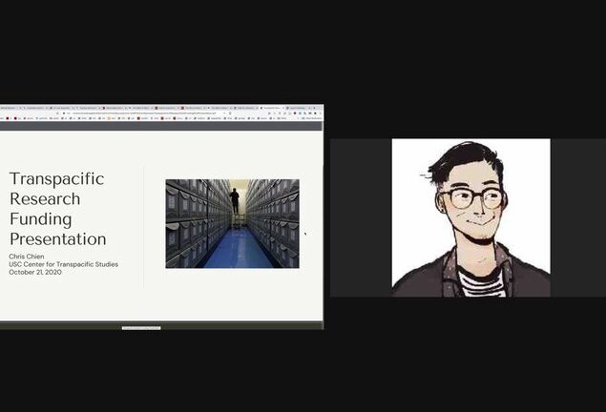Click the cartoon avatar of the presenter
This screenshot has width=606, height=412.
tap(470, 217)
